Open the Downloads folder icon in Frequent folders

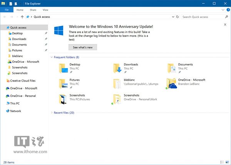(117, 68)
